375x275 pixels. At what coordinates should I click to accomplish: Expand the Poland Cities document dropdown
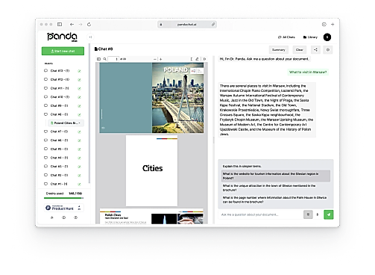pos(80,123)
